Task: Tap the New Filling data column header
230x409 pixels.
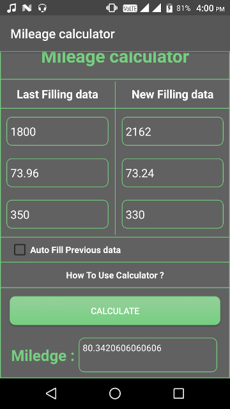Action: click(x=172, y=94)
